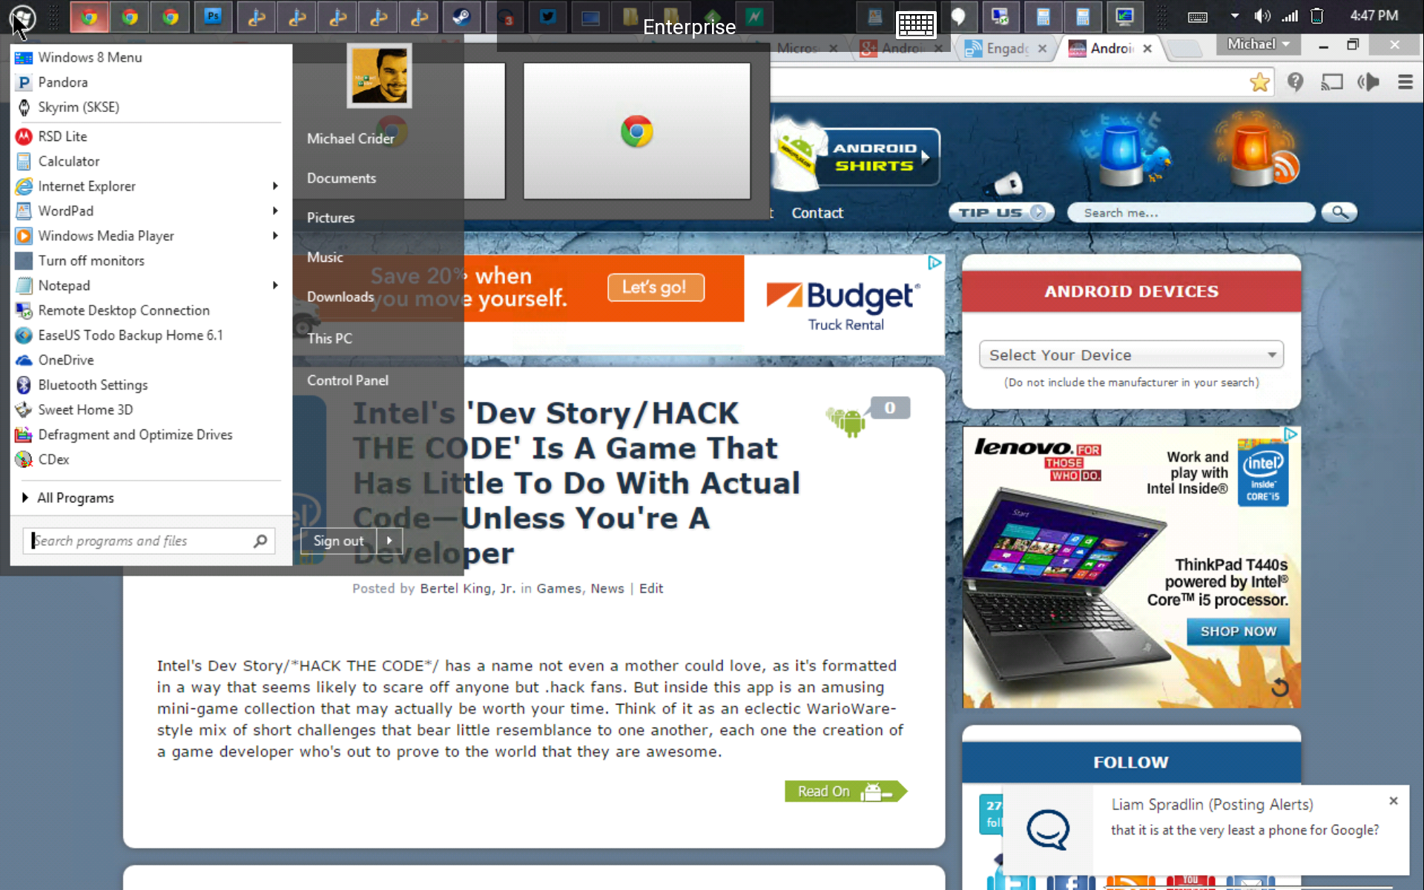Open the Select Your Device dropdown
Viewport: 1424px width, 890px height.
[1130, 355]
